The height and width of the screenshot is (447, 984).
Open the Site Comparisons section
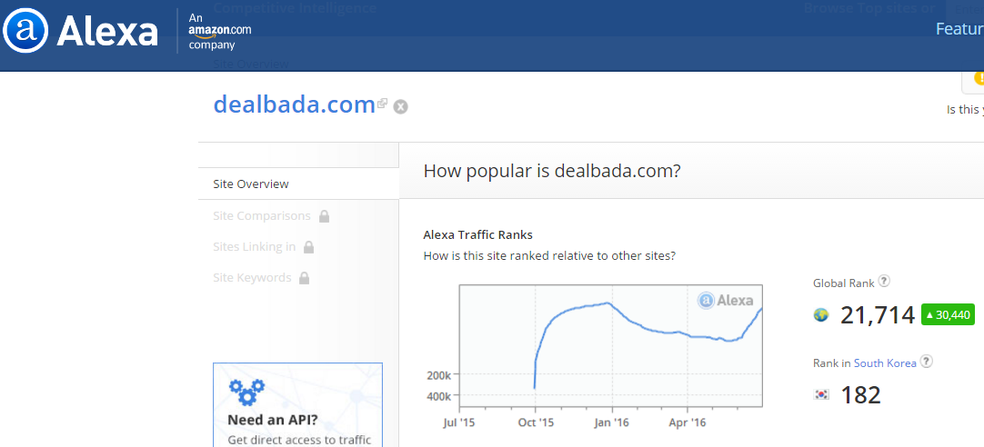coord(262,216)
